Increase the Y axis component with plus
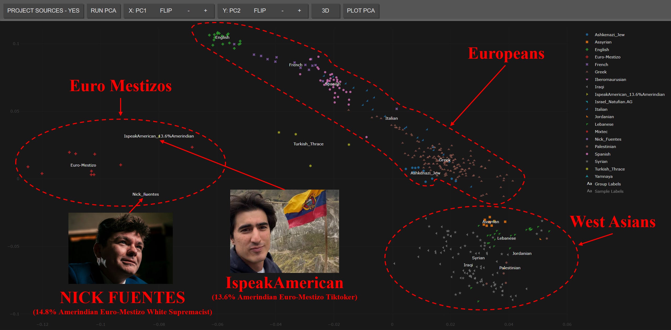Image resolution: width=671 pixels, height=330 pixels. pos(299,11)
